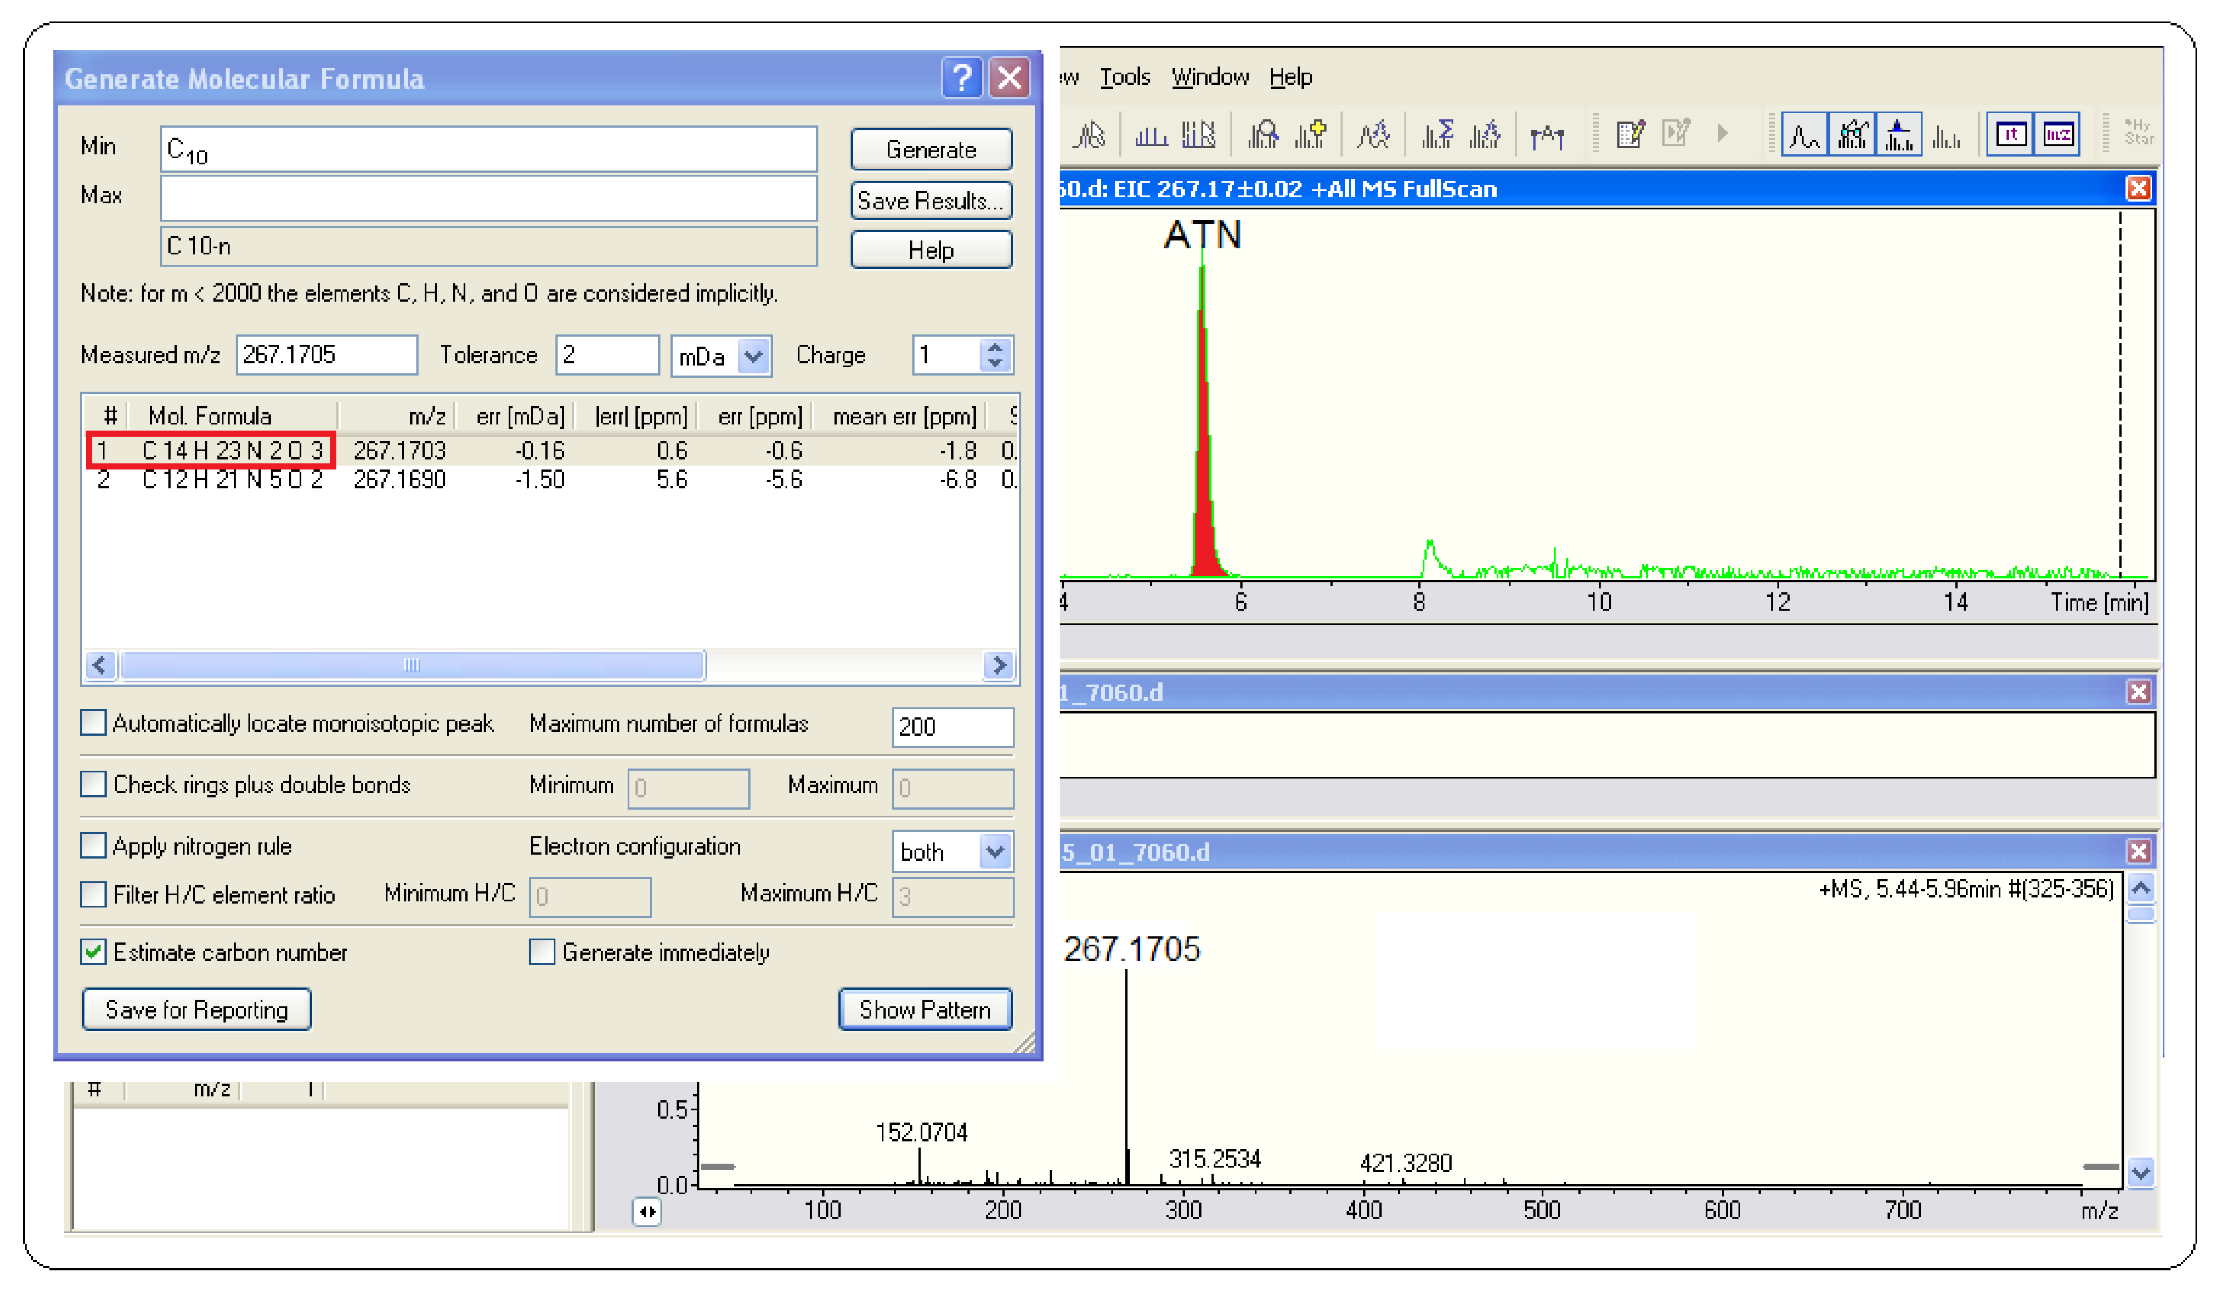Toggle the compound spectra glasses icon
The width and height of the screenshot is (2228, 1300).
click(1852, 135)
